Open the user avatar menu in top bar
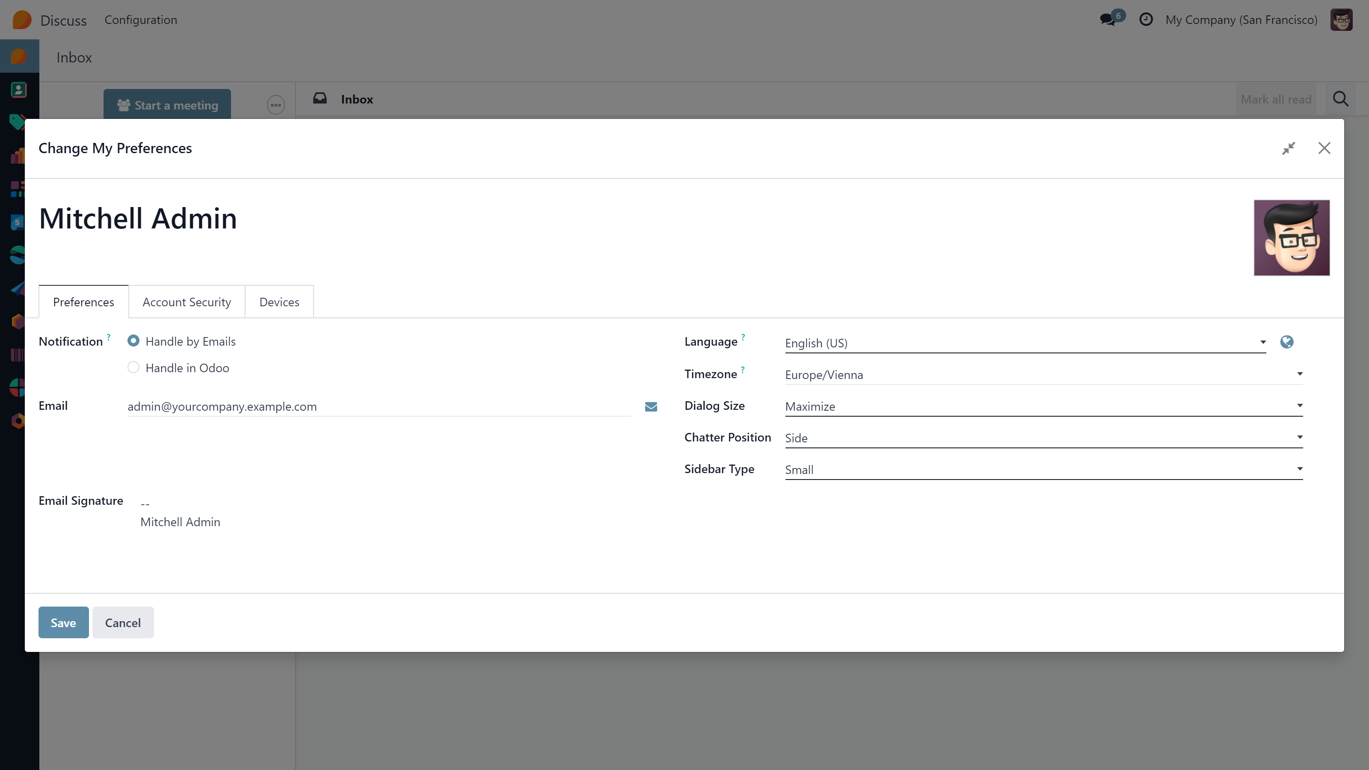 tap(1341, 20)
